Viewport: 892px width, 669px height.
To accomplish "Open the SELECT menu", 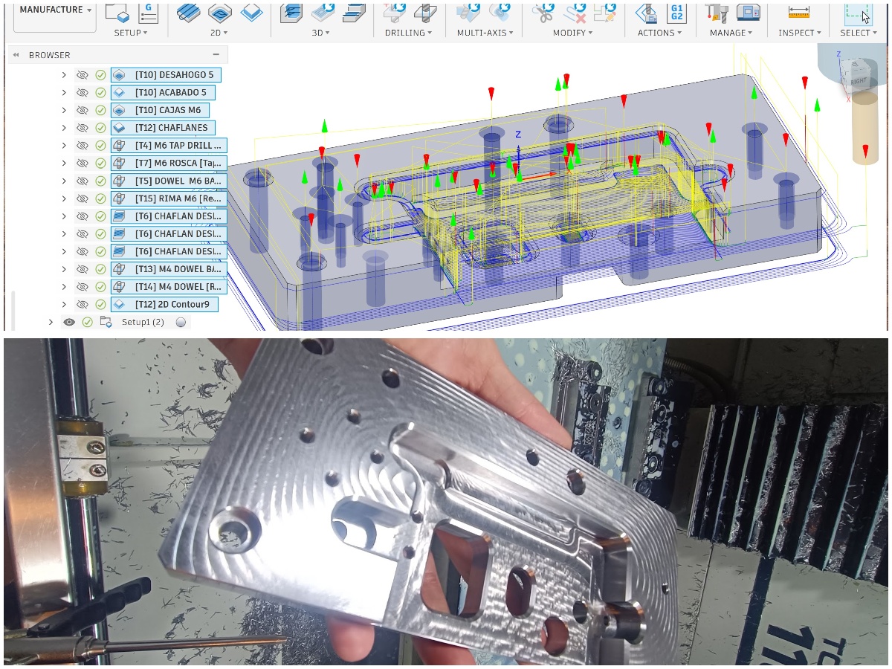I will pyautogui.click(x=859, y=33).
